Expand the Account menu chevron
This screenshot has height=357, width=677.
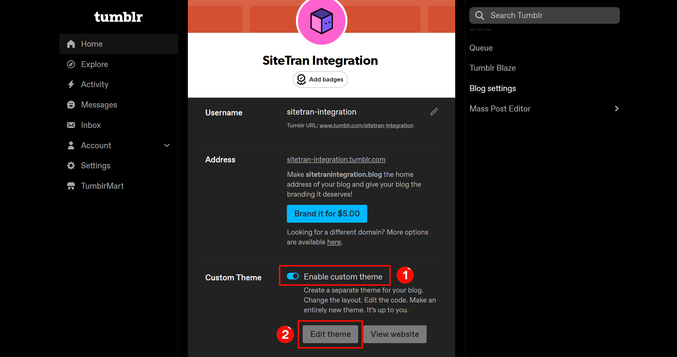point(167,145)
